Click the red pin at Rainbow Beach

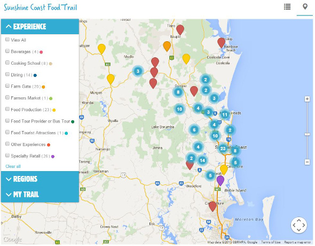click(221, 43)
